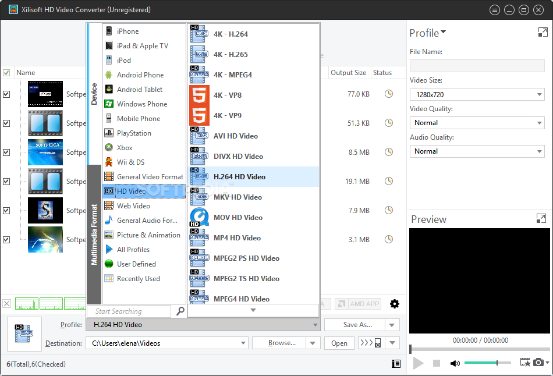Image resolution: width=553 pixels, height=376 pixels.
Task: Uncheck the second file in the list
Action: [x=6, y=123]
